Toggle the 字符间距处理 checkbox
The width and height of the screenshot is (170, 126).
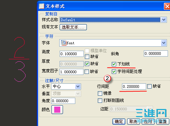point(114,72)
